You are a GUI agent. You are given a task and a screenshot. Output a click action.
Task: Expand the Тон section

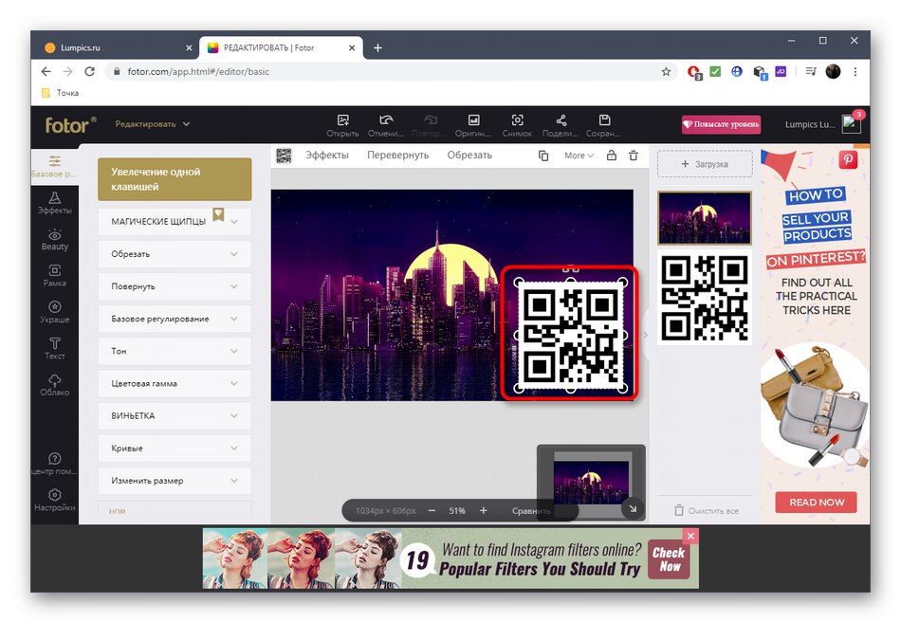tap(175, 351)
